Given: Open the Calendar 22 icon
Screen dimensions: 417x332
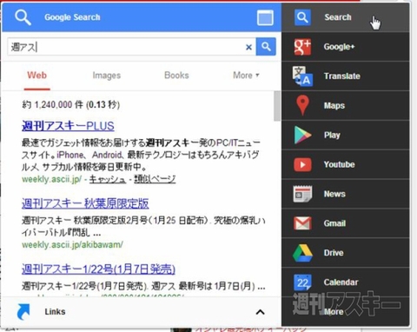Looking at the screenshot, I should (x=302, y=282).
